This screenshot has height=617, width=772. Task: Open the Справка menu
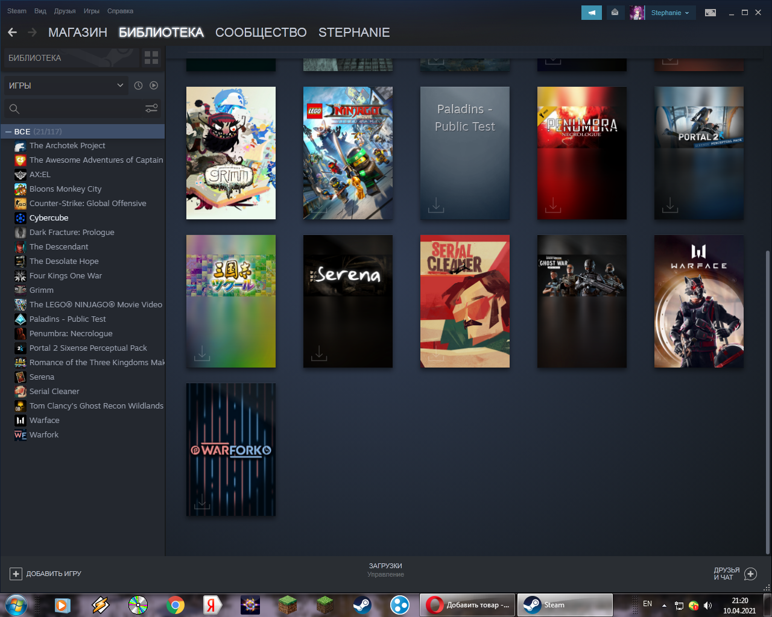[120, 11]
